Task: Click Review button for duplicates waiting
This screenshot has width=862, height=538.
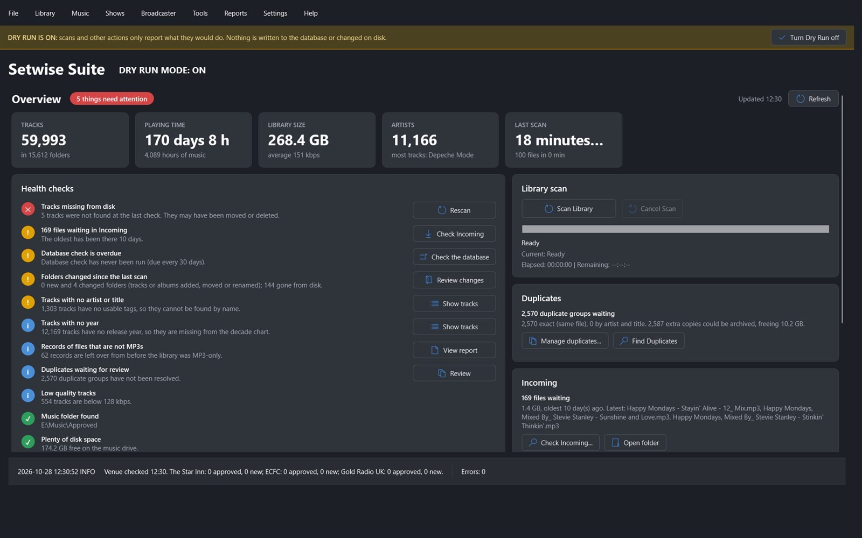Action: (x=454, y=373)
